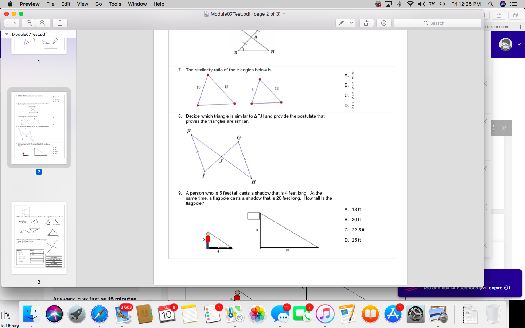Screen dimensions: 525x328
Task: Click the double-chevron expand button on the right
Action: click(x=503, y=128)
